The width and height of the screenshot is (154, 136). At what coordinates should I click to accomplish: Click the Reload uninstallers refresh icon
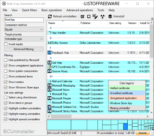coord(50,16)
